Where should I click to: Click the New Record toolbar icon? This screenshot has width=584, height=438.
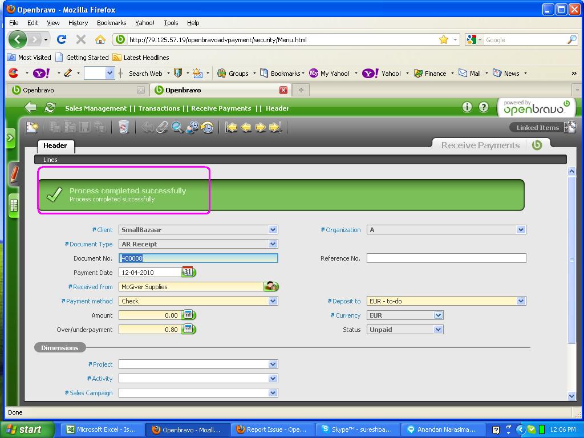tap(32, 127)
